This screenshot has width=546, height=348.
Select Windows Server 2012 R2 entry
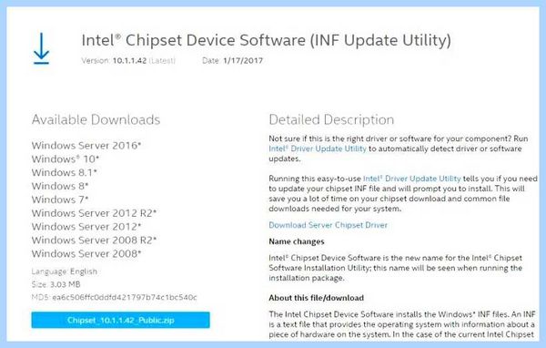click(x=94, y=213)
